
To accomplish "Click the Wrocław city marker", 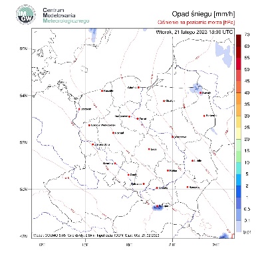I will point(115,164).
